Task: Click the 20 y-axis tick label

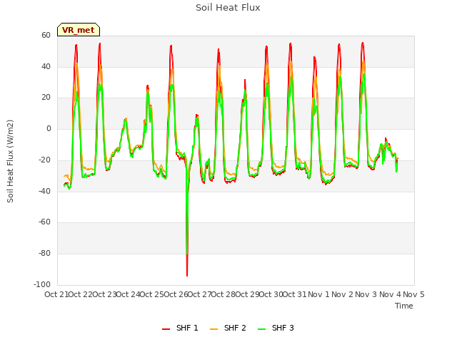Action: (x=46, y=98)
